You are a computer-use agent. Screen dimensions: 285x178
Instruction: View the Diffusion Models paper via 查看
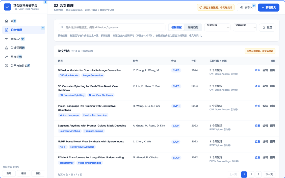[x=257, y=70]
